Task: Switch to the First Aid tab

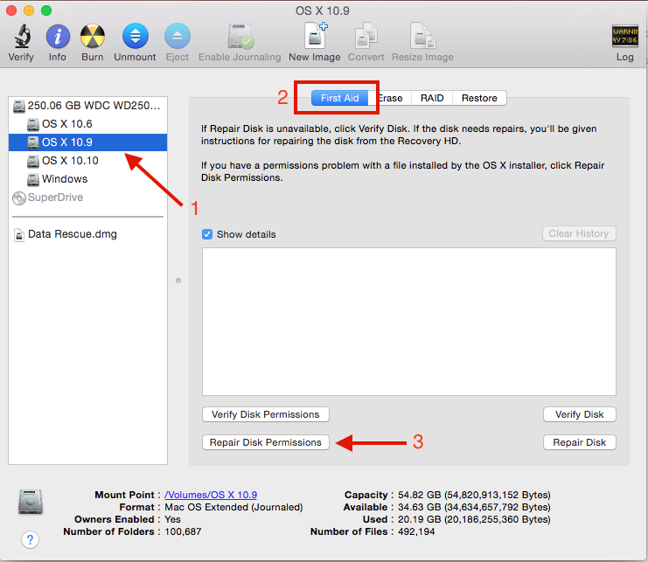Action: 339,98
